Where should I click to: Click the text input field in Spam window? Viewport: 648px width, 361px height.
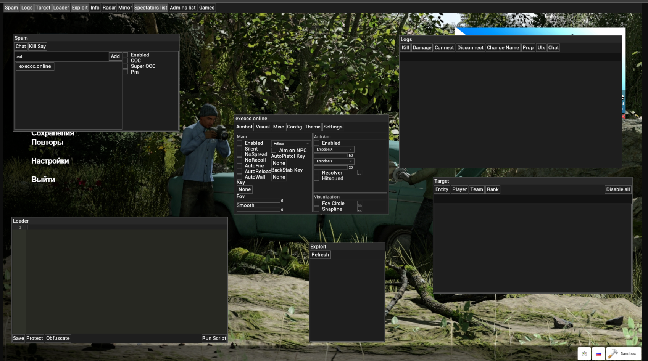click(61, 56)
